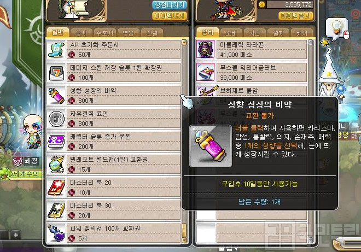361x252 pixels.
Task: Click the 아이템사기 buy item button
Action: coord(170,16)
